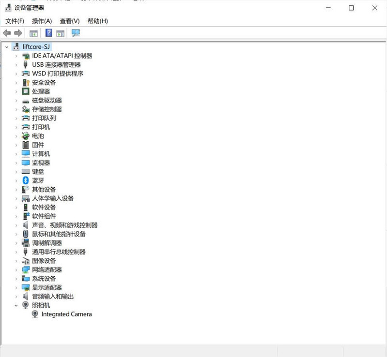The height and width of the screenshot is (357, 387).
Task: Expand the 系统设备 node
Action: click(16, 279)
